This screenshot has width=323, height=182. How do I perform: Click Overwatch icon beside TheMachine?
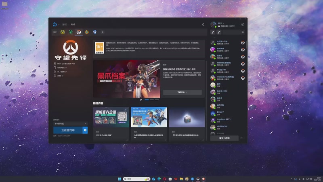[x=243, y=78]
